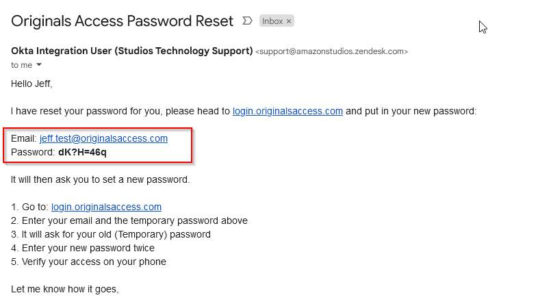The height and width of the screenshot is (304, 551).
Task: Remove the Inbox label with the x
Action: (x=289, y=21)
